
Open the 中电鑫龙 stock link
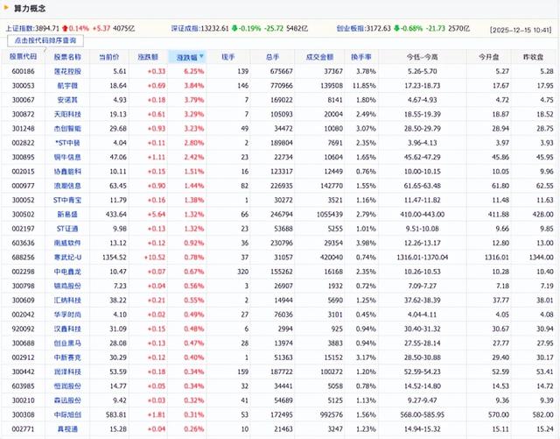[67, 272]
